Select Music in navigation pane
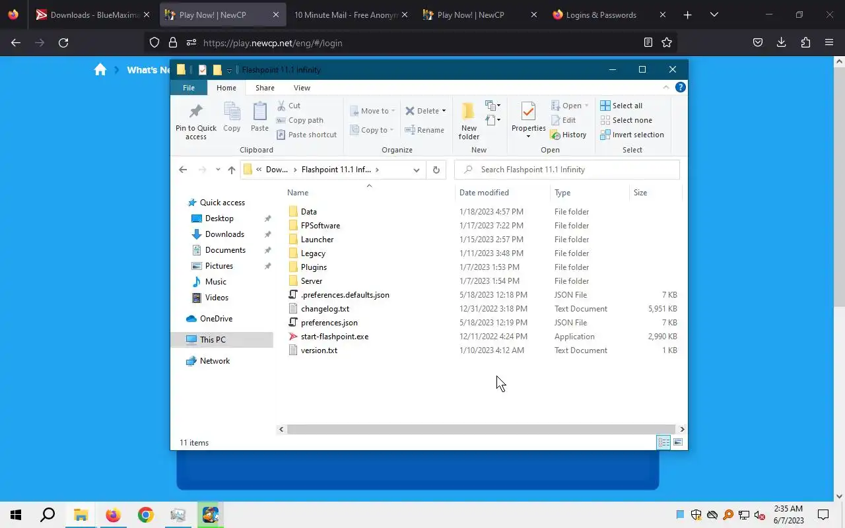 (x=215, y=282)
